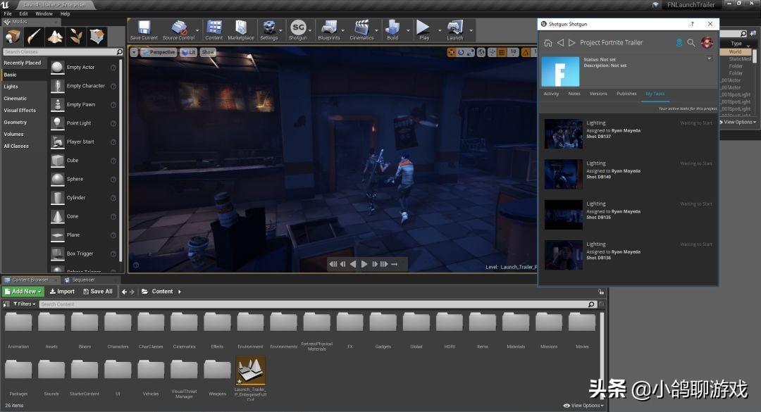Open the Blueprints toolbar menu

pos(328,28)
